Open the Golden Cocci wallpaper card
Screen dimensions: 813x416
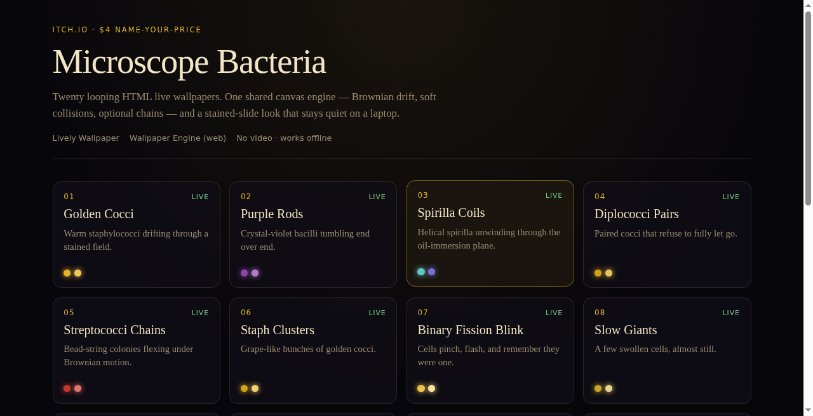point(137,235)
